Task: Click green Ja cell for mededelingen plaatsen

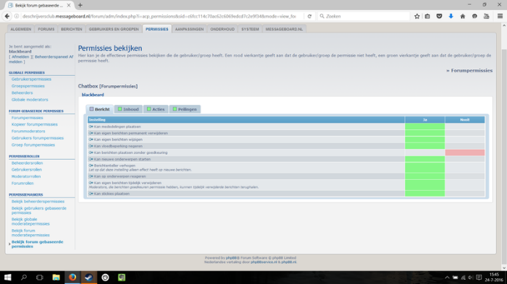Action: pos(424,126)
